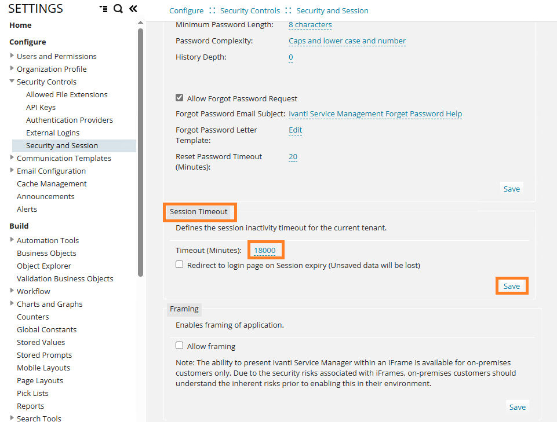Image resolution: width=557 pixels, height=422 pixels.
Task: Navigate to Security Controls via breadcrumb
Action: 249,10
